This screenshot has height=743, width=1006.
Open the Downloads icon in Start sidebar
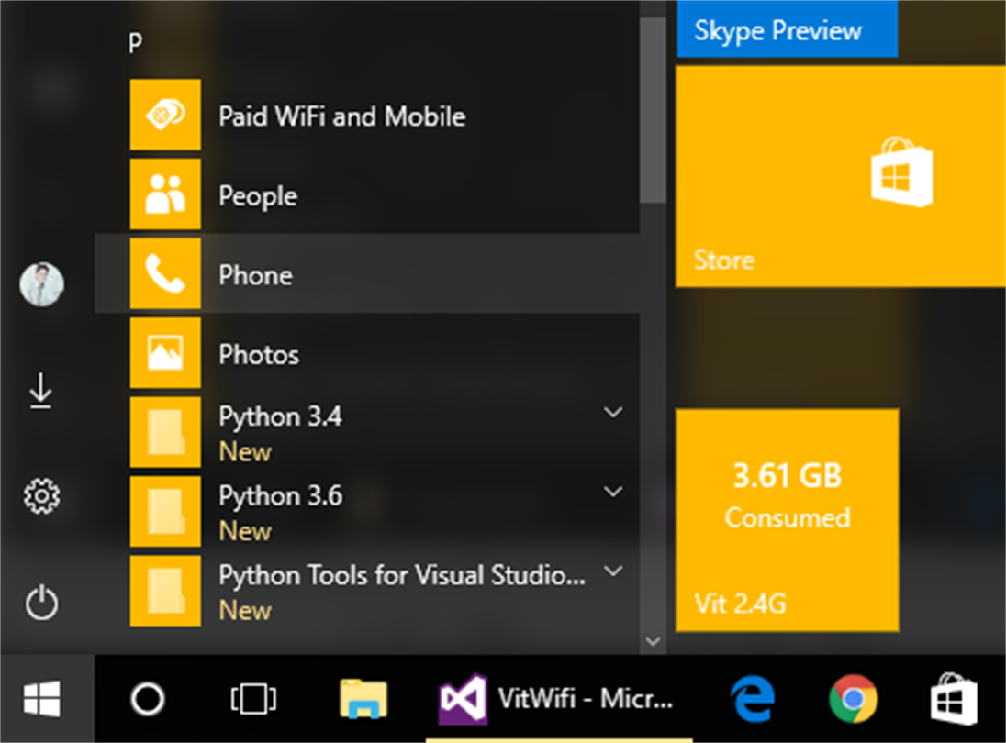[x=41, y=391]
